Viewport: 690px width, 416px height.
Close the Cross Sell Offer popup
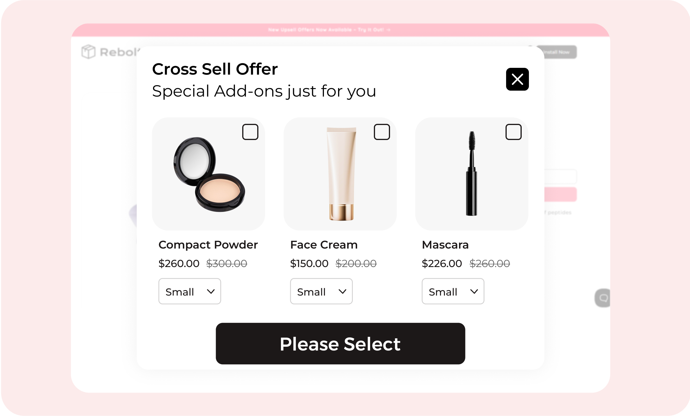click(517, 79)
